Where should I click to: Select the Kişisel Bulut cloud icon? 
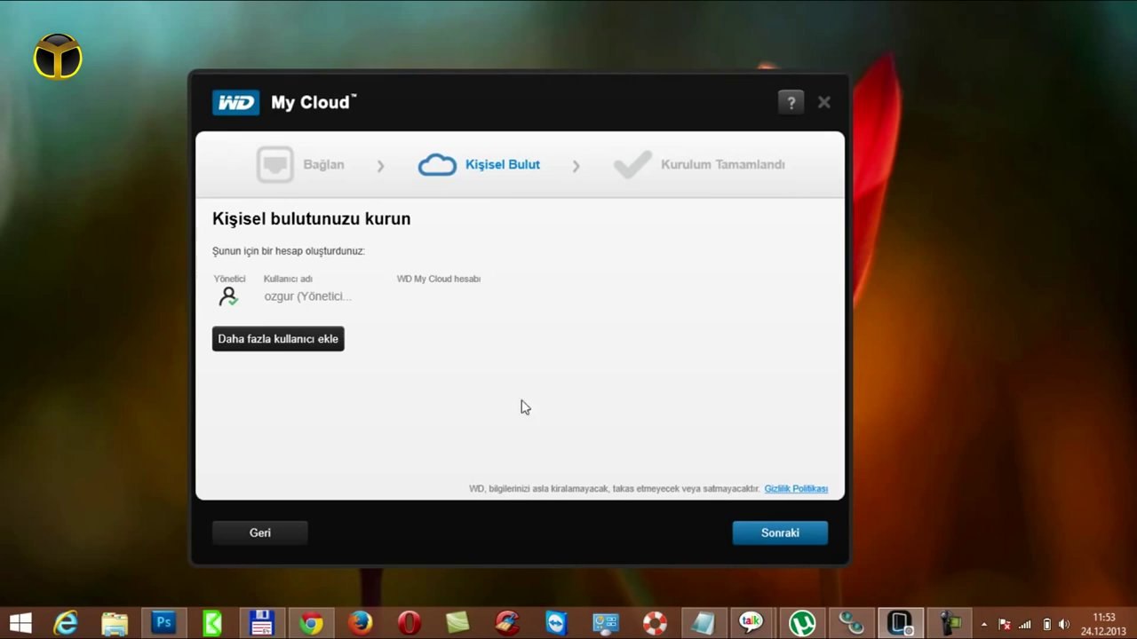(437, 165)
